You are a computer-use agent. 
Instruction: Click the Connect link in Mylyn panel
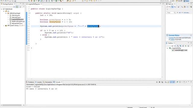(x=171, y=38)
